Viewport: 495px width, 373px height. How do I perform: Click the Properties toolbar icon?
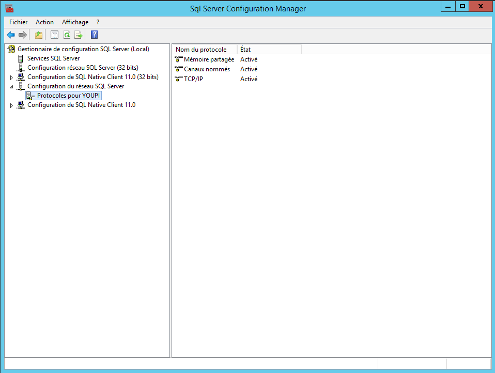(x=54, y=35)
